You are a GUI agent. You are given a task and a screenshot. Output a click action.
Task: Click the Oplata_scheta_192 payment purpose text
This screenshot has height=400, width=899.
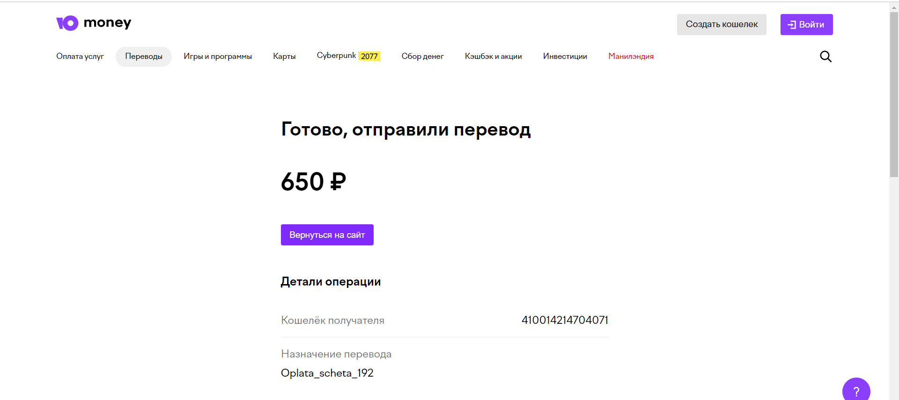click(327, 373)
